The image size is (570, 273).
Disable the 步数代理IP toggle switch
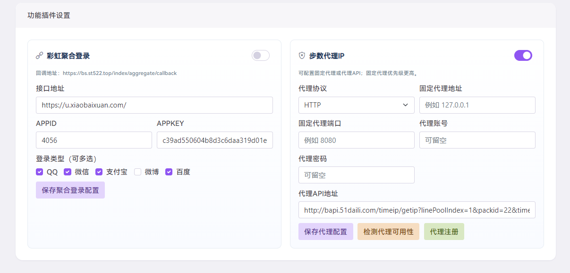click(x=523, y=55)
